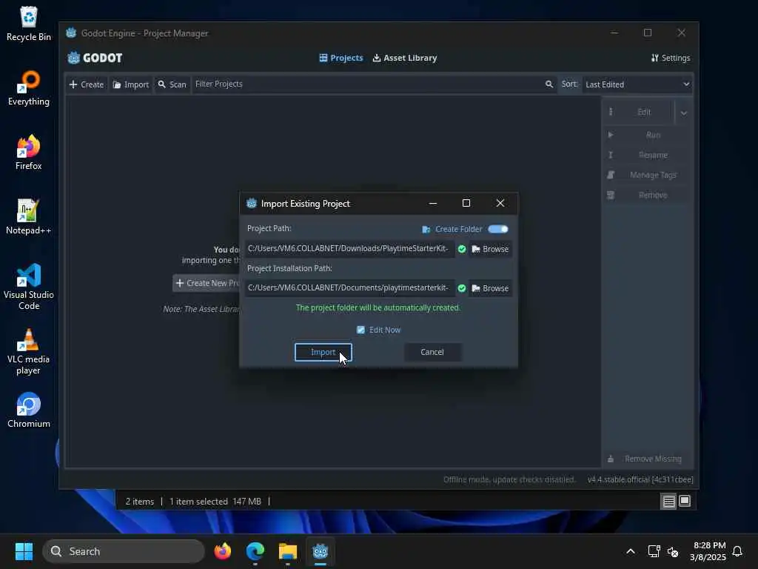
Task: Click the green check icon beside Installation Path
Action: (462, 288)
